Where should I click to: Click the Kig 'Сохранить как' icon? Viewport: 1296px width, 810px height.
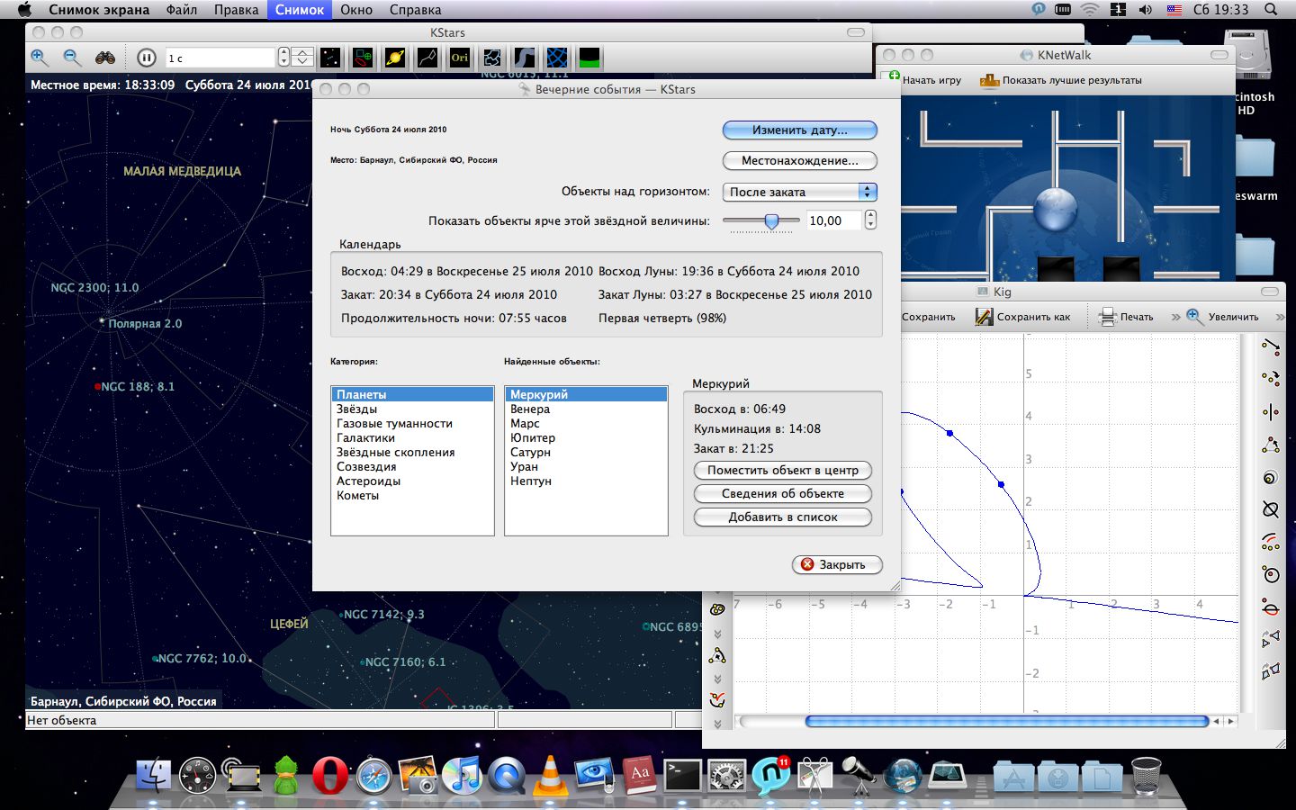[x=985, y=317]
